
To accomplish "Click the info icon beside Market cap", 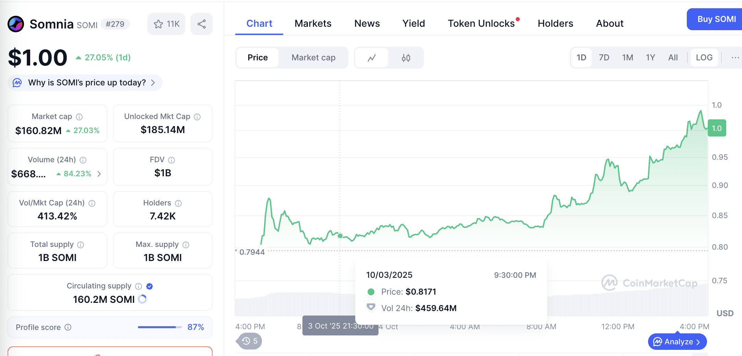I will point(79,117).
